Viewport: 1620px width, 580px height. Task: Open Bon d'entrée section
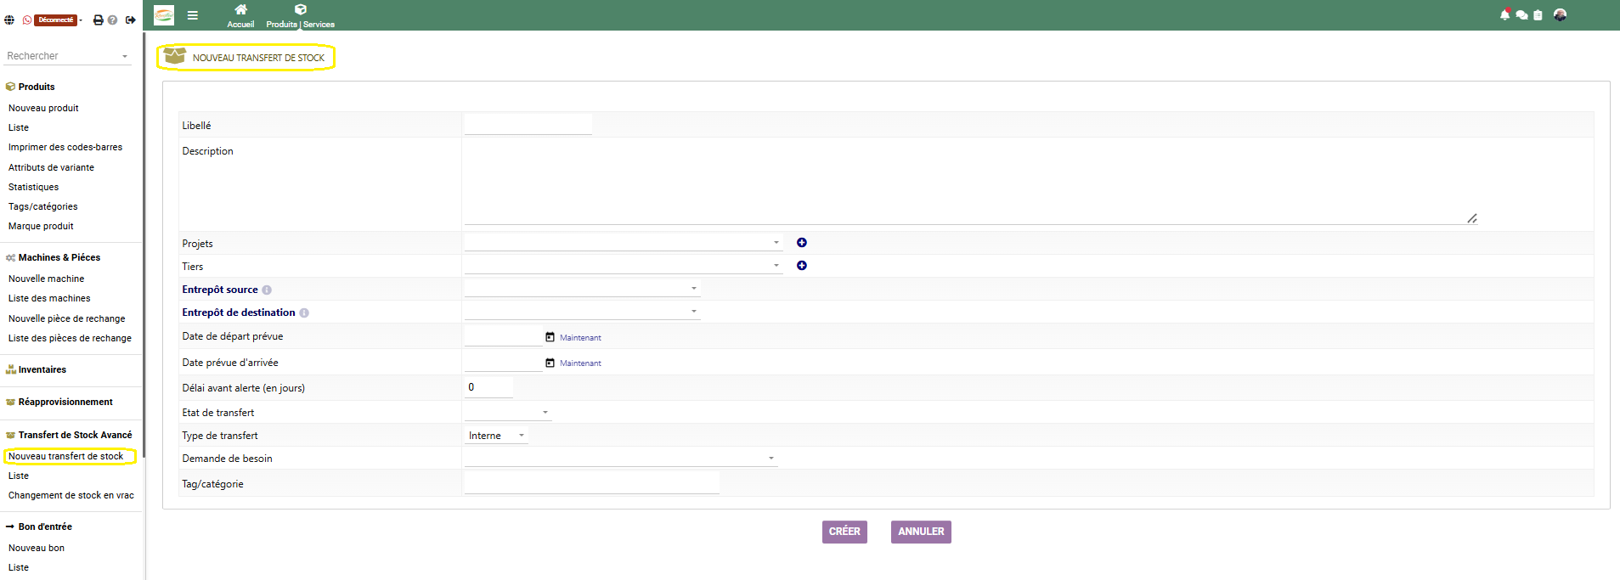click(44, 527)
